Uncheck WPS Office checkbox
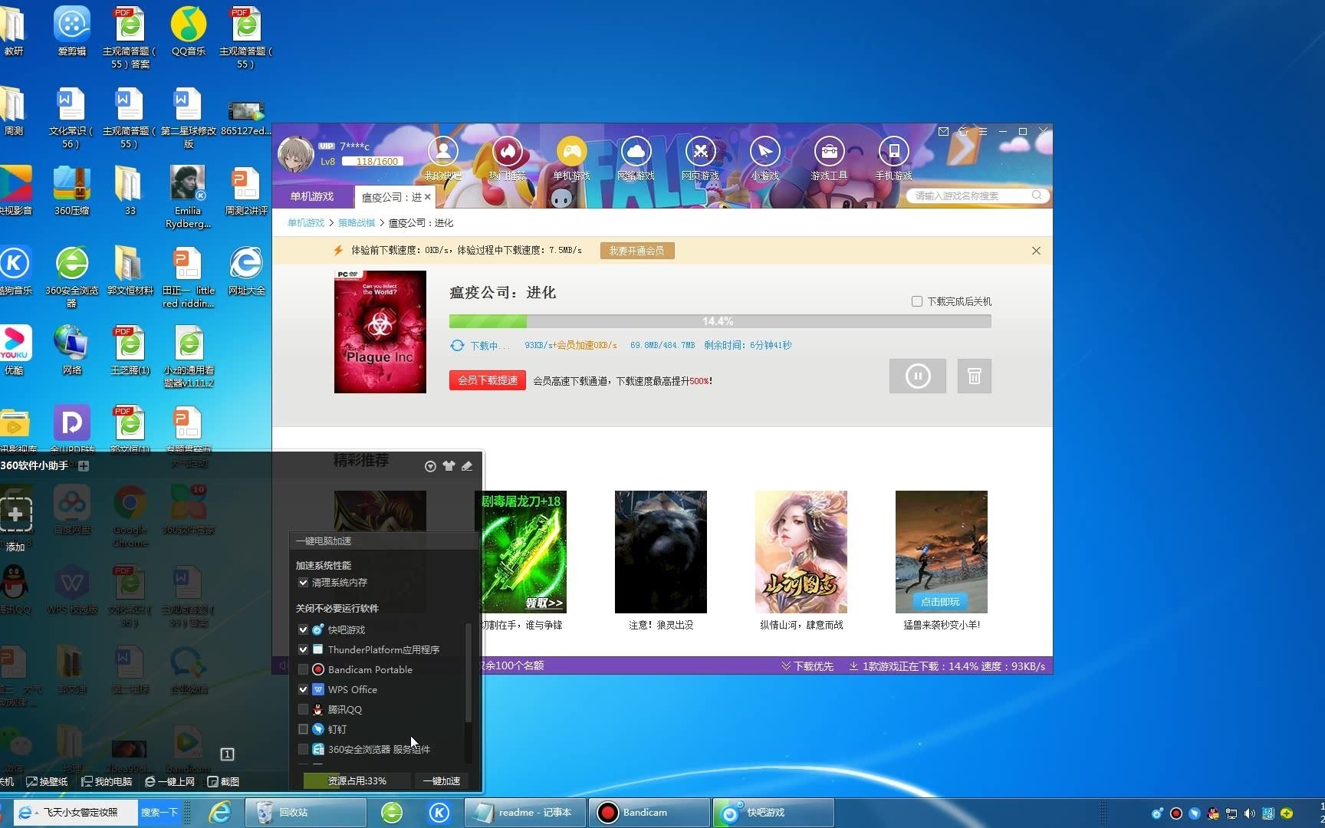The width and height of the screenshot is (1325, 828). point(303,689)
